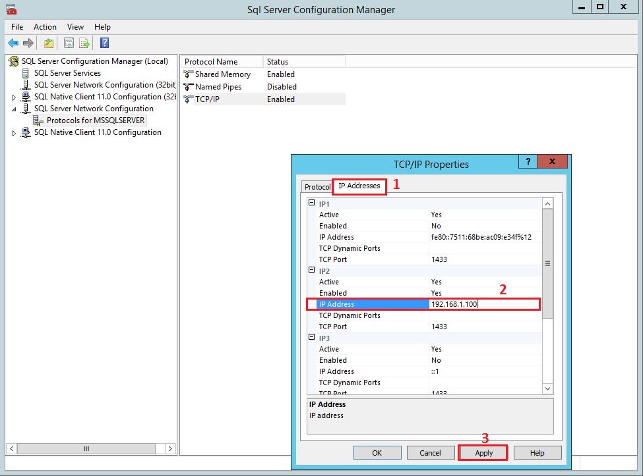Open the View menu
Viewport: 643px width, 476px height.
75,27
